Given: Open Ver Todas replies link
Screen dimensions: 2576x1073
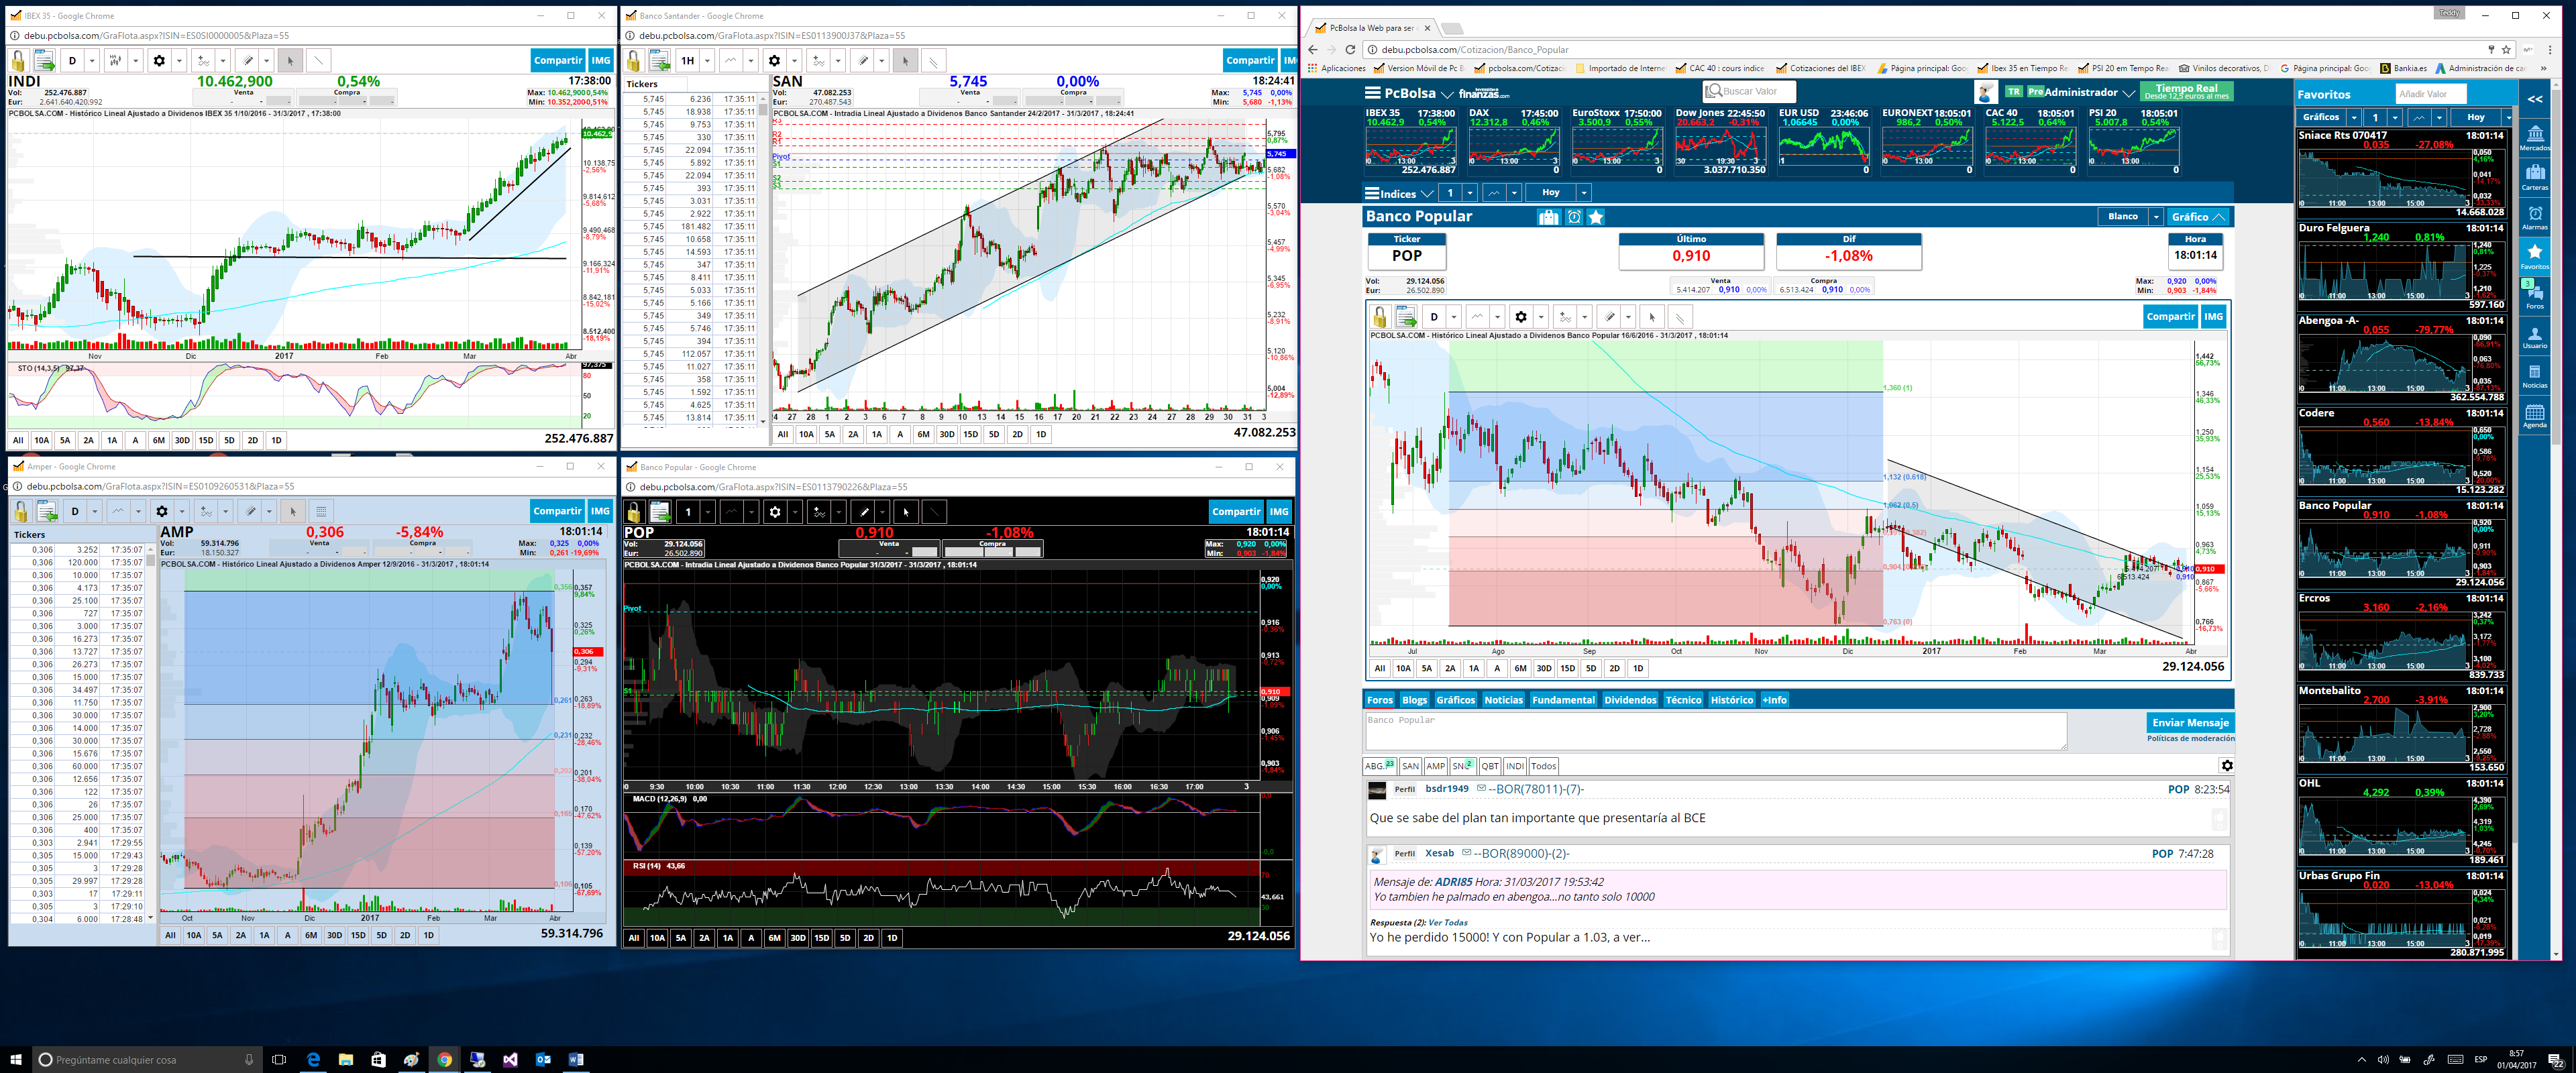Looking at the screenshot, I should pos(1448,922).
